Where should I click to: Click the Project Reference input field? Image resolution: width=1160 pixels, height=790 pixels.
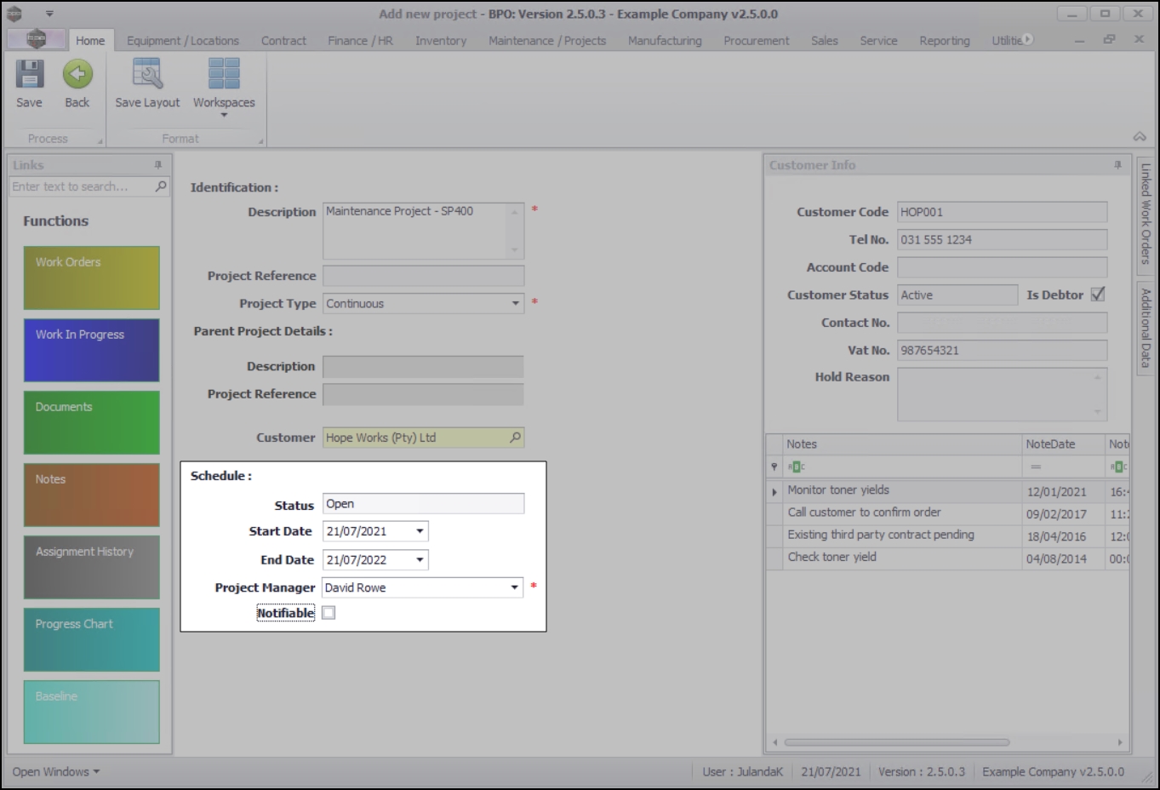tap(423, 276)
